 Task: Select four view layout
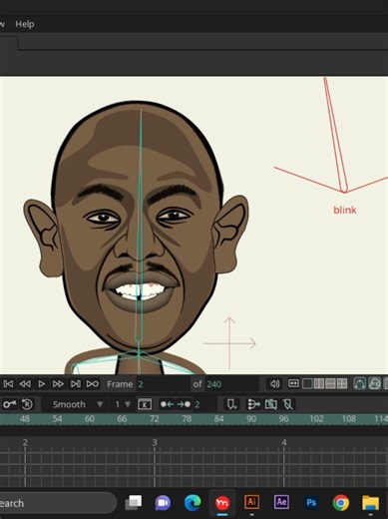click(x=342, y=384)
